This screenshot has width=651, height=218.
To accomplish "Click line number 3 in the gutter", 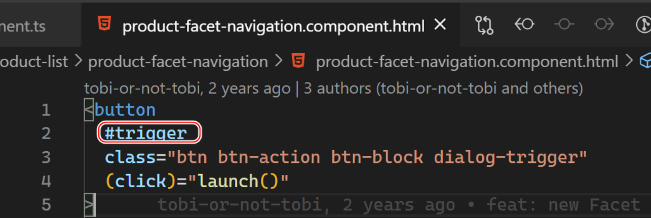I will pyautogui.click(x=46, y=157).
